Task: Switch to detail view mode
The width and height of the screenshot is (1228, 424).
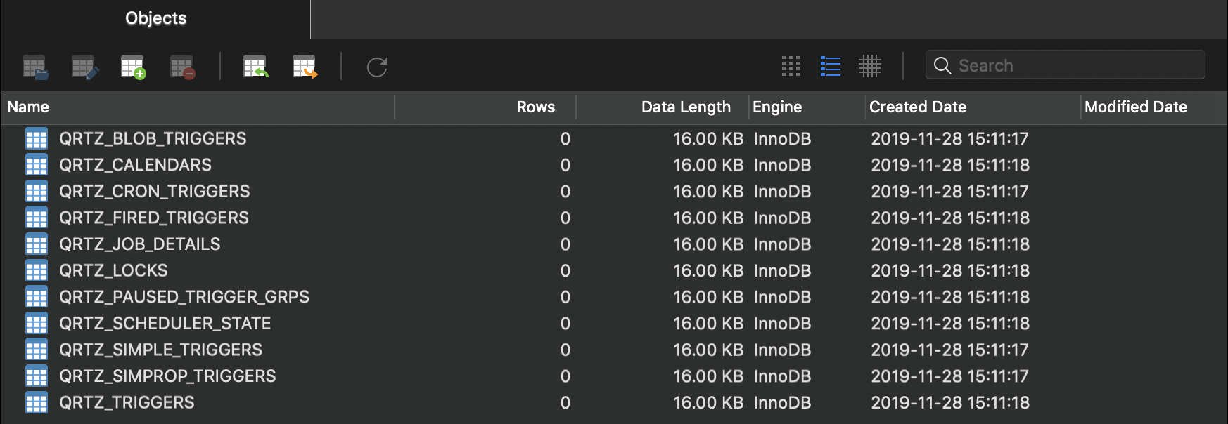Action: pos(870,66)
